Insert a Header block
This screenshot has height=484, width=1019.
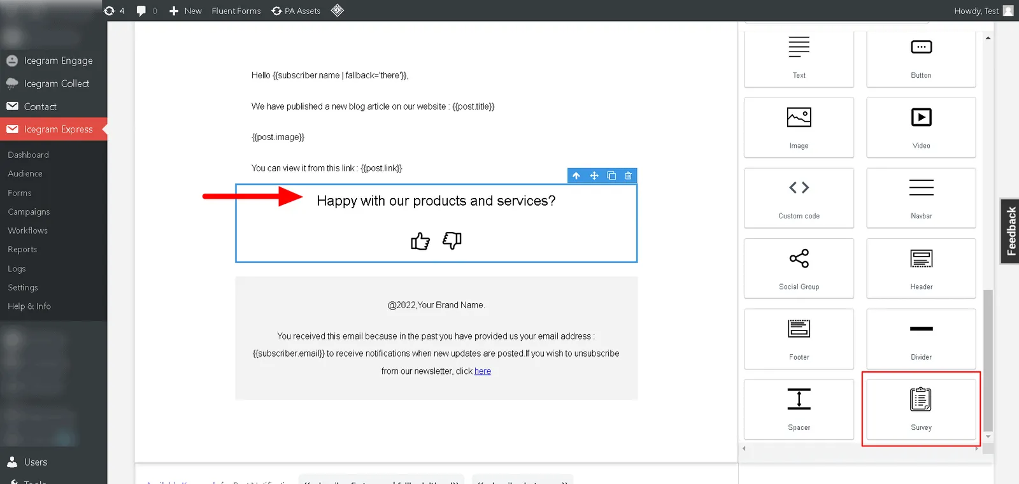pyautogui.click(x=921, y=268)
